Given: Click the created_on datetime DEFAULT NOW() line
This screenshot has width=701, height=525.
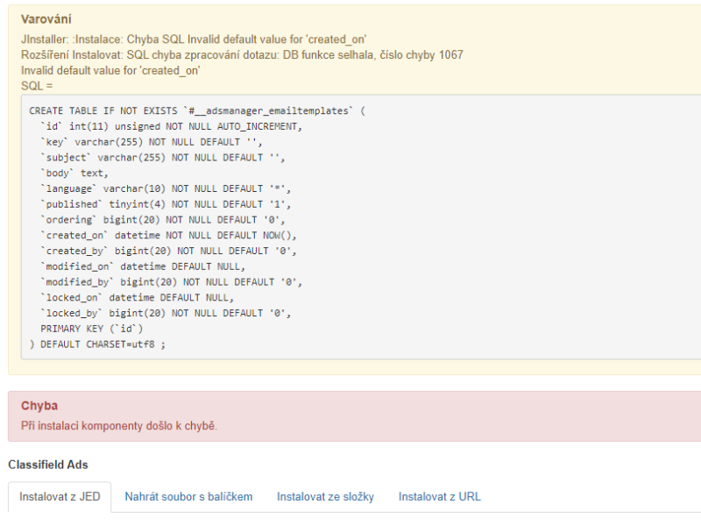Looking at the screenshot, I should click(x=168, y=235).
